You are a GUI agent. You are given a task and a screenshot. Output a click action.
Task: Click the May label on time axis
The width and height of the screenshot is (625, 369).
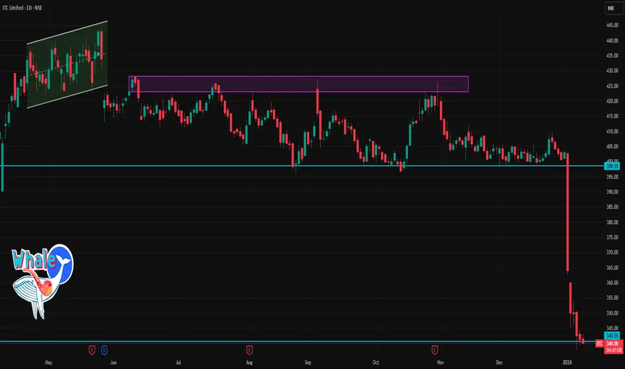coord(49,362)
